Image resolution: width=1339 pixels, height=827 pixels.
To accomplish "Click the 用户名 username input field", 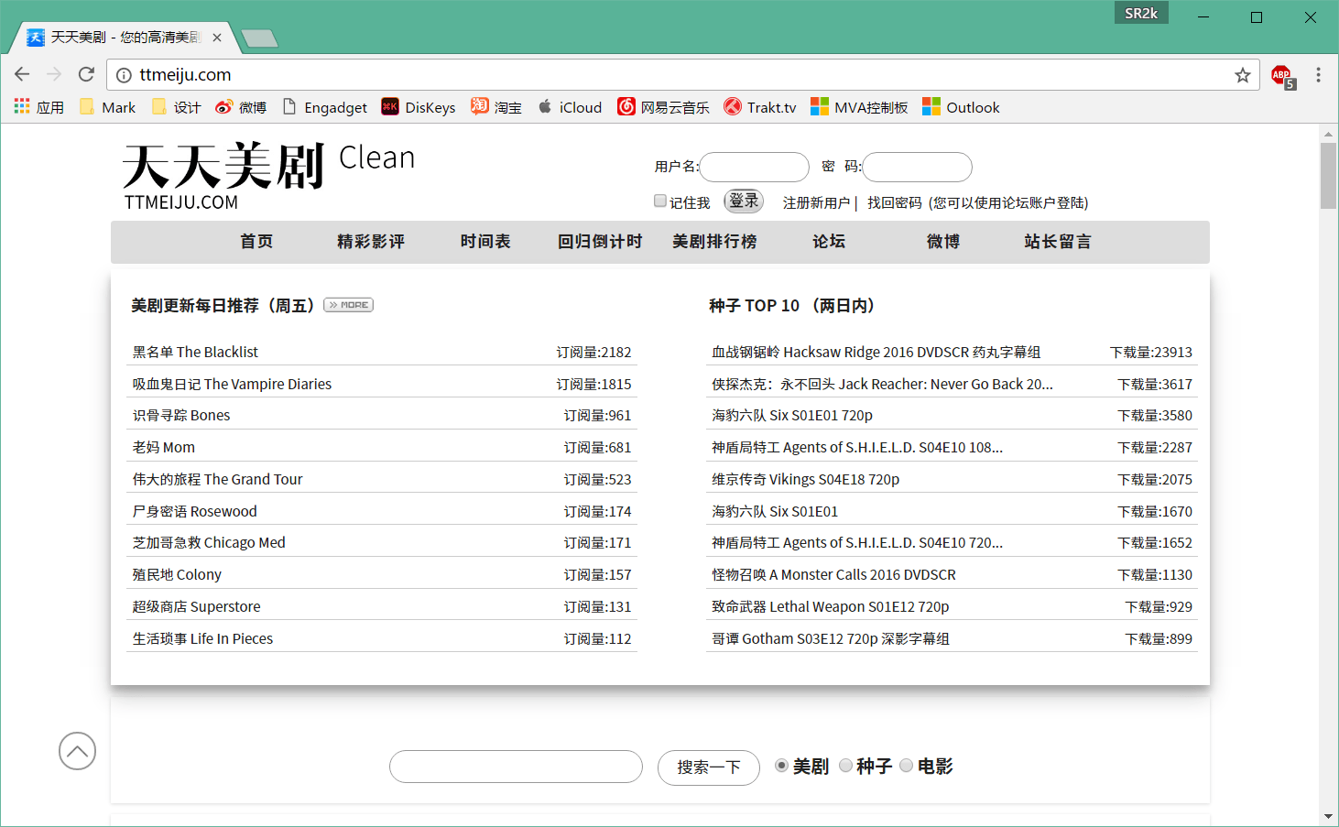I will click(x=754, y=167).
